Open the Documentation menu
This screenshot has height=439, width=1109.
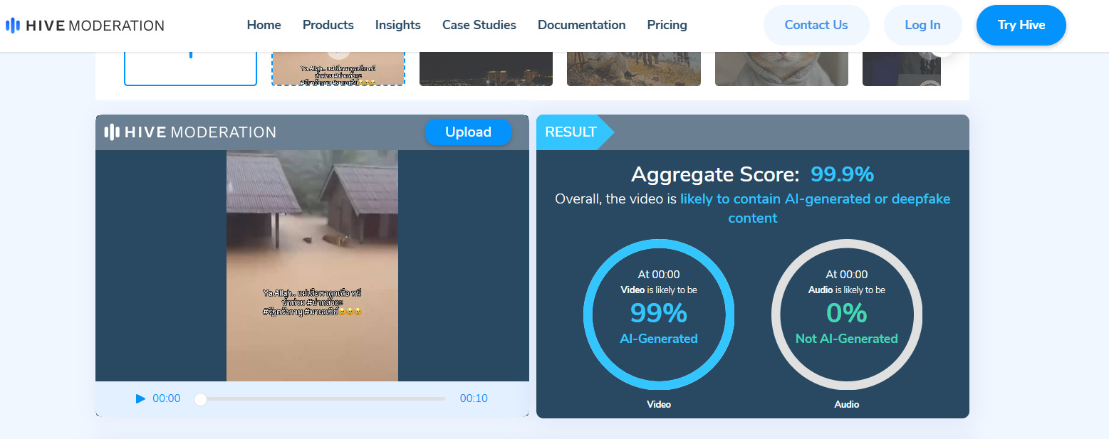(x=581, y=25)
